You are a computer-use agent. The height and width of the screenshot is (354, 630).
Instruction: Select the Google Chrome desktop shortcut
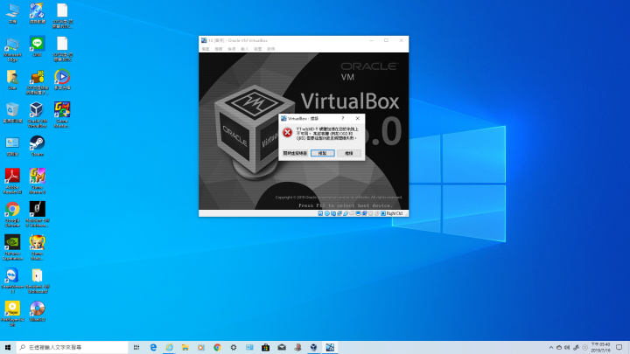tap(12, 214)
